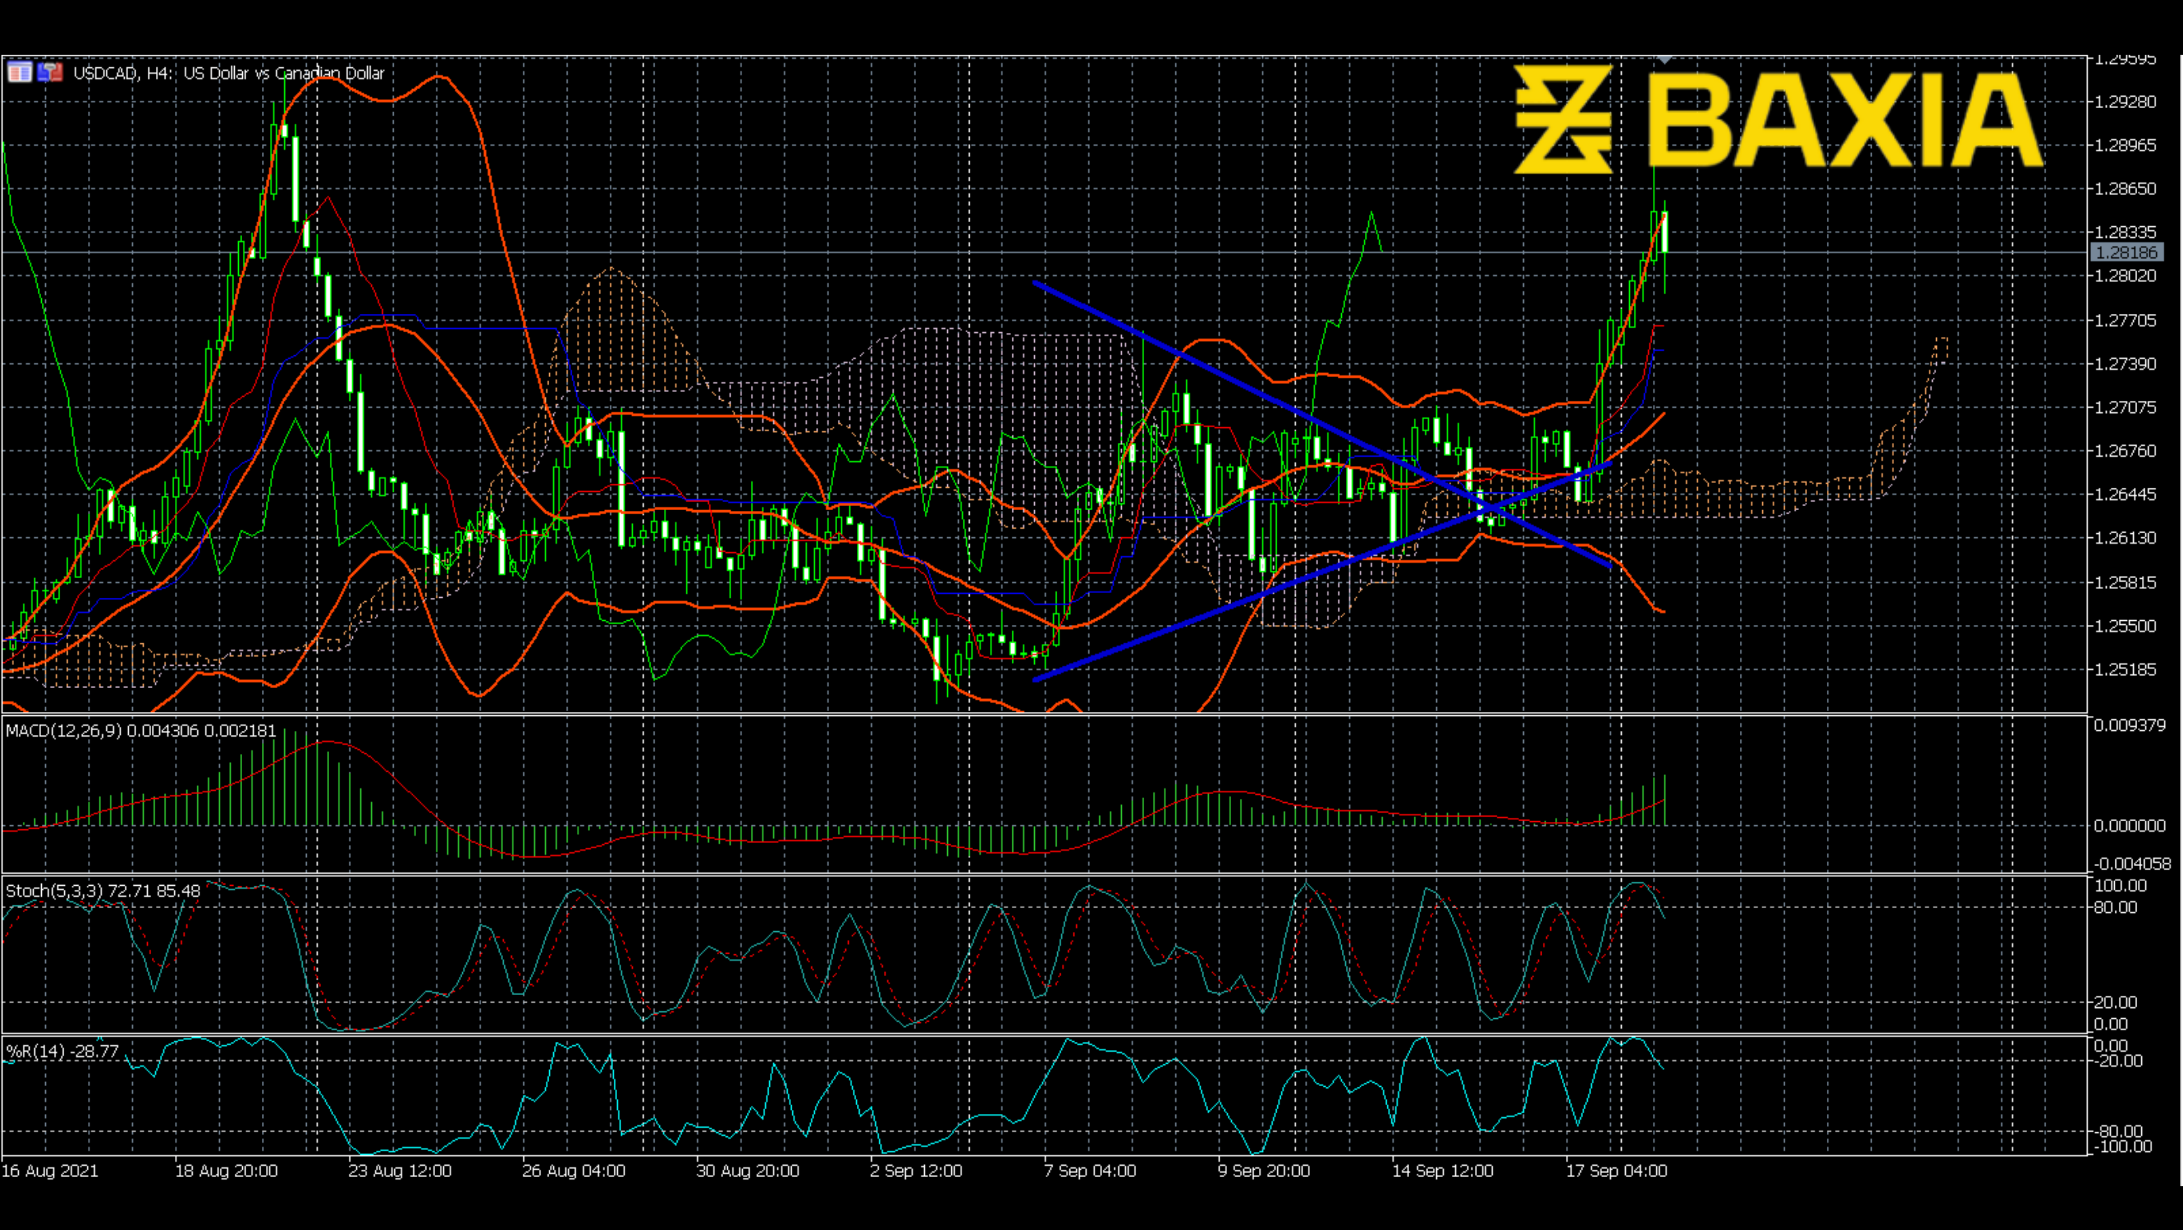
Task: Click the gray chart shift triangle marker
Action: (1664, 60)
